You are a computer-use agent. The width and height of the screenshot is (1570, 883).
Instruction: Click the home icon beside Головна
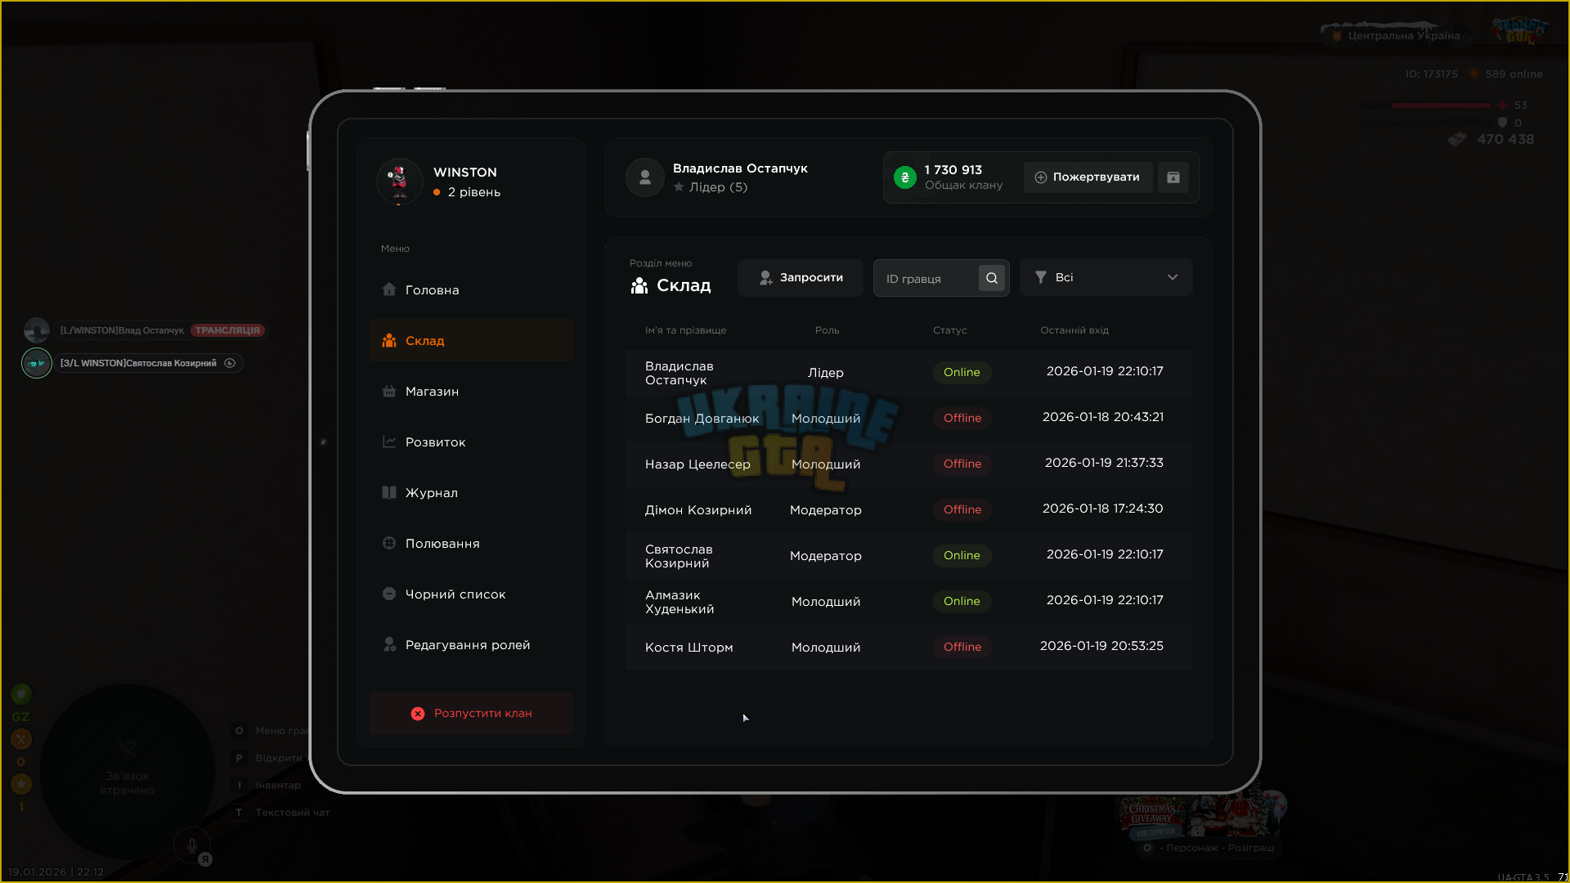tap(389, 289)
